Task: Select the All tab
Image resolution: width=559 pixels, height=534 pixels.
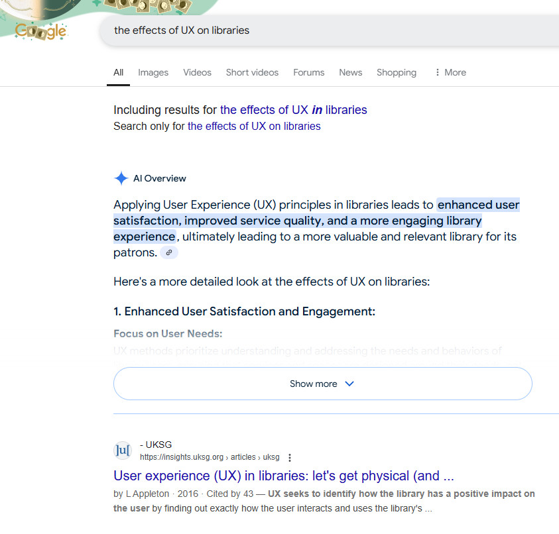Action: click(x=118, y=72)
